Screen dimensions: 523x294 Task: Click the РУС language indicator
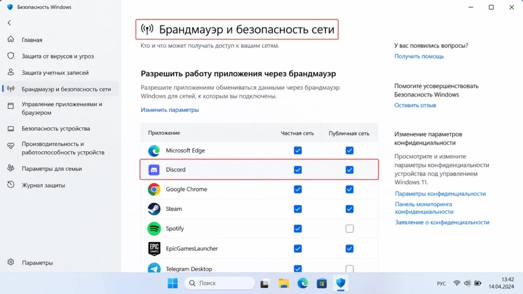point(441,283)
